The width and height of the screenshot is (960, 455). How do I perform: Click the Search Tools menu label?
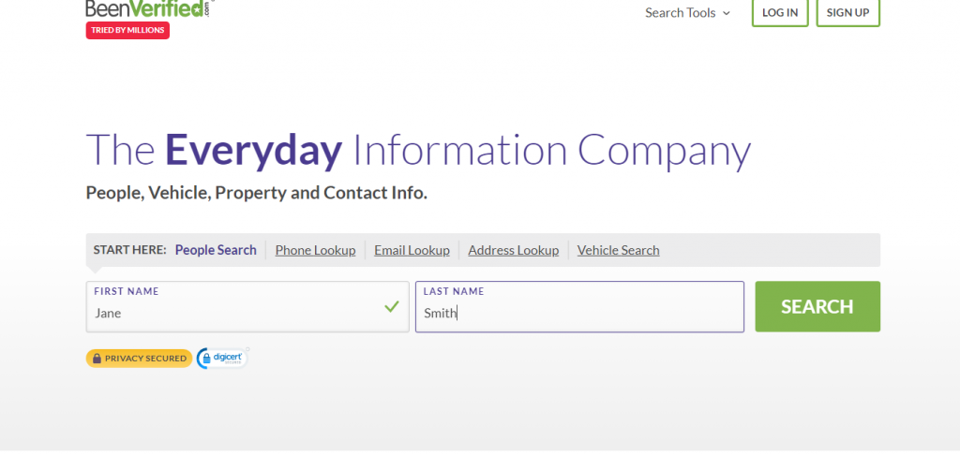click(x=680, y=13)
